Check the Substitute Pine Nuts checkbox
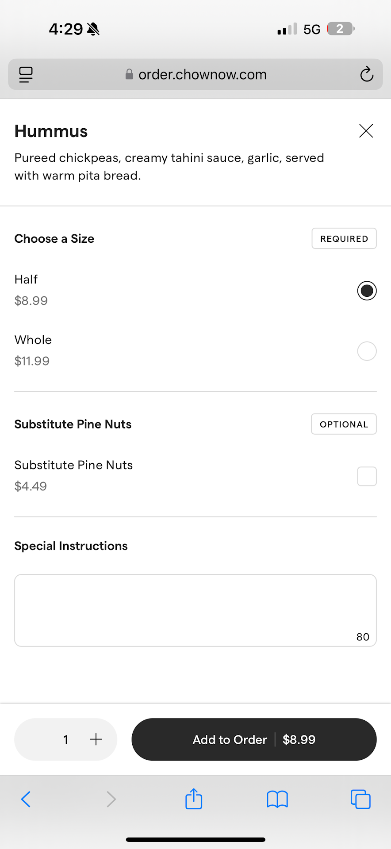 [x=367, y=476]
